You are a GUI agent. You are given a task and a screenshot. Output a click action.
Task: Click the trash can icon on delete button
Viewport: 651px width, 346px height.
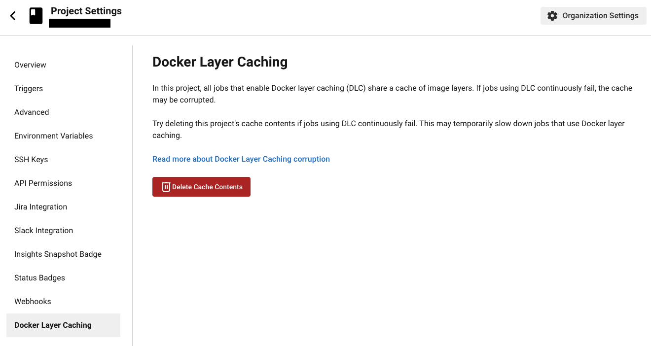(x=166, y=187)
